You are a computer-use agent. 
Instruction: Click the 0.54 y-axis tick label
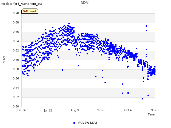[16, 88]
